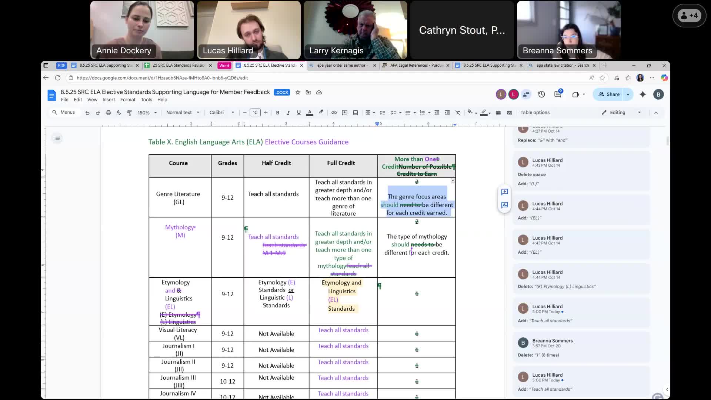Screen dimensions: 711x400
Task: Select the Paint format tool
Action: point(129,113)
